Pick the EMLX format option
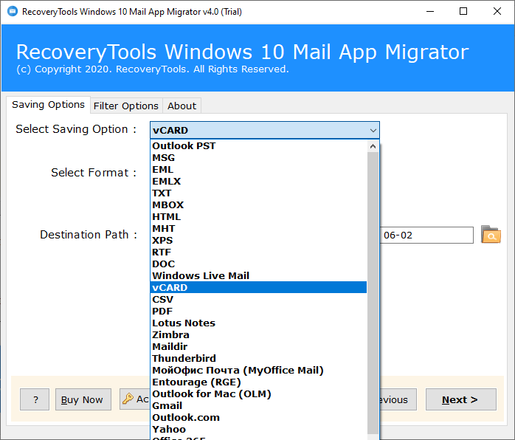The height and width of the screenshot is (440, 515). tap(258, 181)
